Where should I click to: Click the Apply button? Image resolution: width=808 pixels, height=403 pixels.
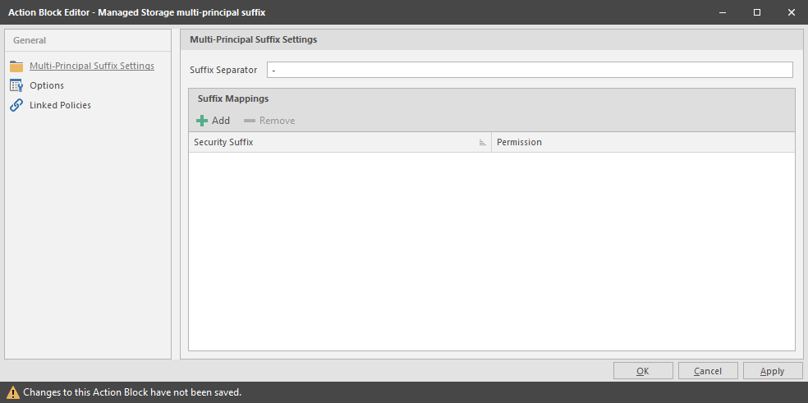(772, 371)
